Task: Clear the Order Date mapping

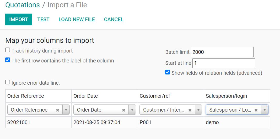Action: click(x=123, y=110)
